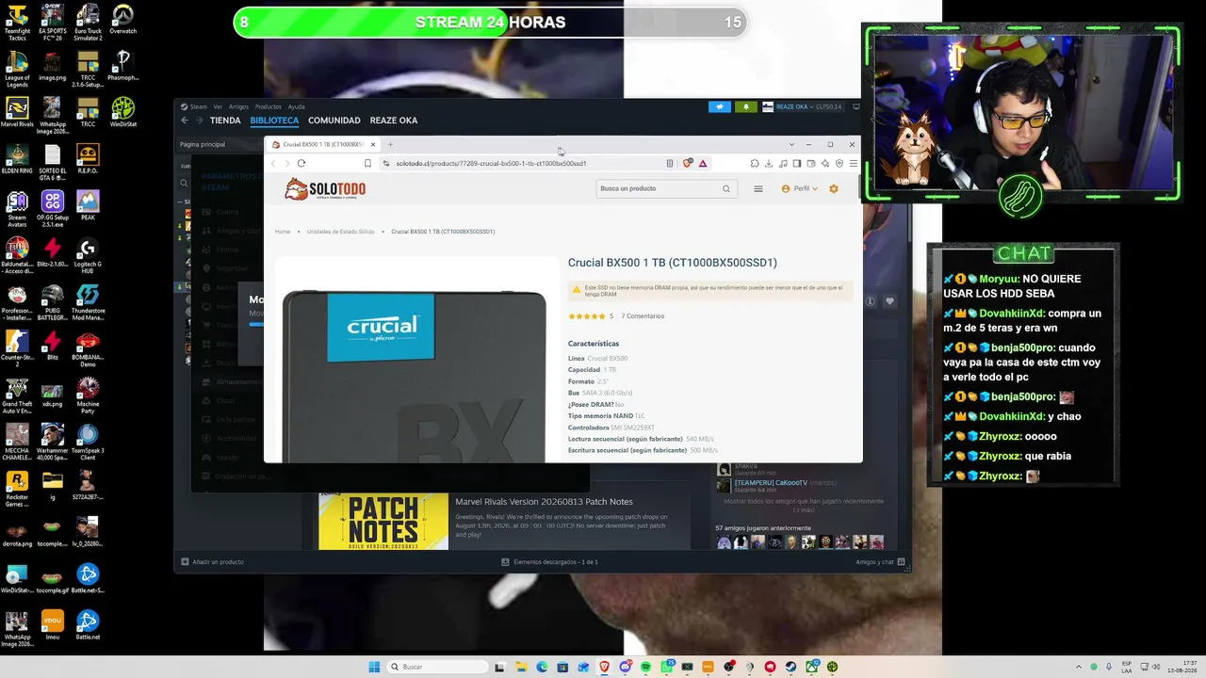Image resolution: width=1206 pixels, height=678 pixels.
Task: Open Elementos descargados status in Steam
Action: click(550, 562)
